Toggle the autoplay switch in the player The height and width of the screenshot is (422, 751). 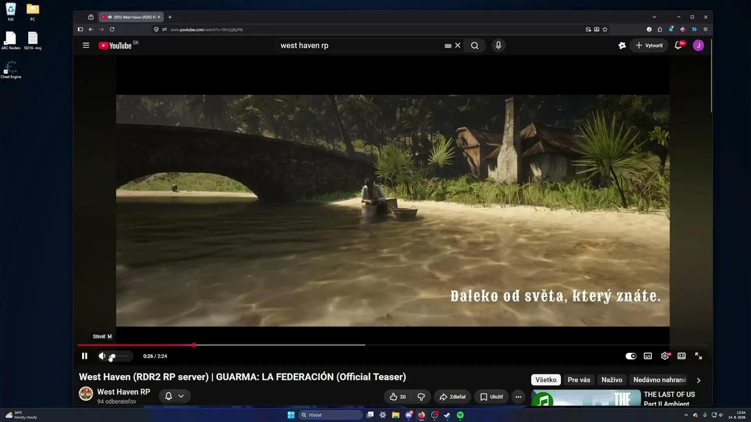click(x=631, y=356)
